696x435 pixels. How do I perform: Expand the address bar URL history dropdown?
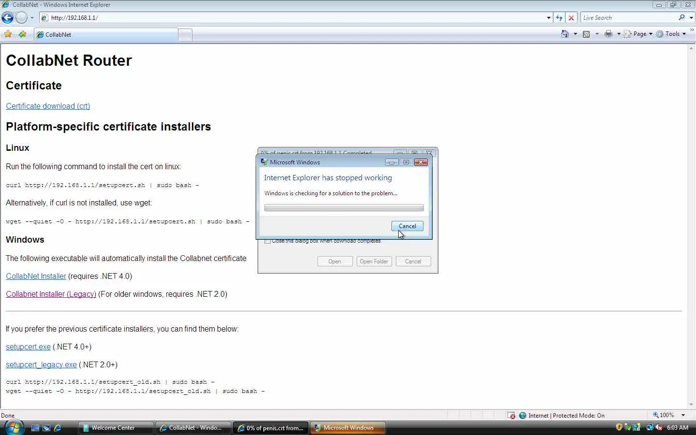click(549, 18)
